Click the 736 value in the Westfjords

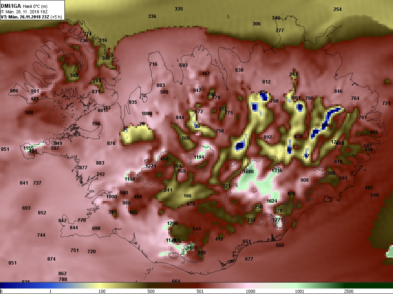coord(84,40)
